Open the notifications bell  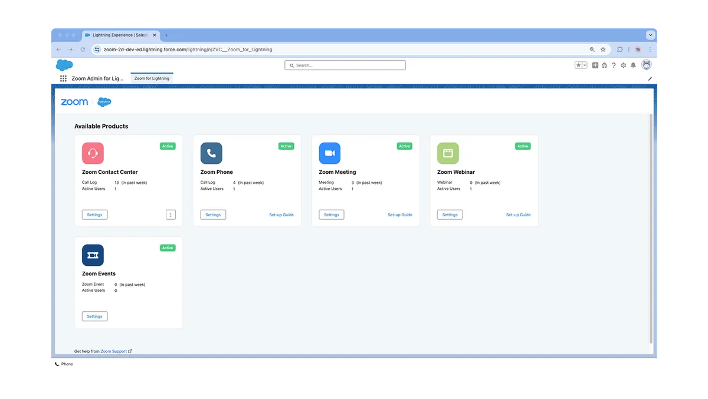point(633,65)
